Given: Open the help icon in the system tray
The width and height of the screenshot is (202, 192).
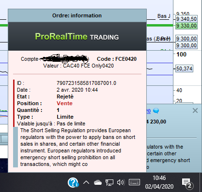Looking at the screenshot, I should click(73, 182).
